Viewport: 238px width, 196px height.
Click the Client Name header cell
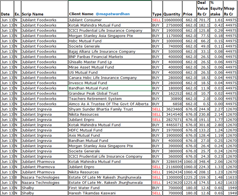click(x=110, y=9)
